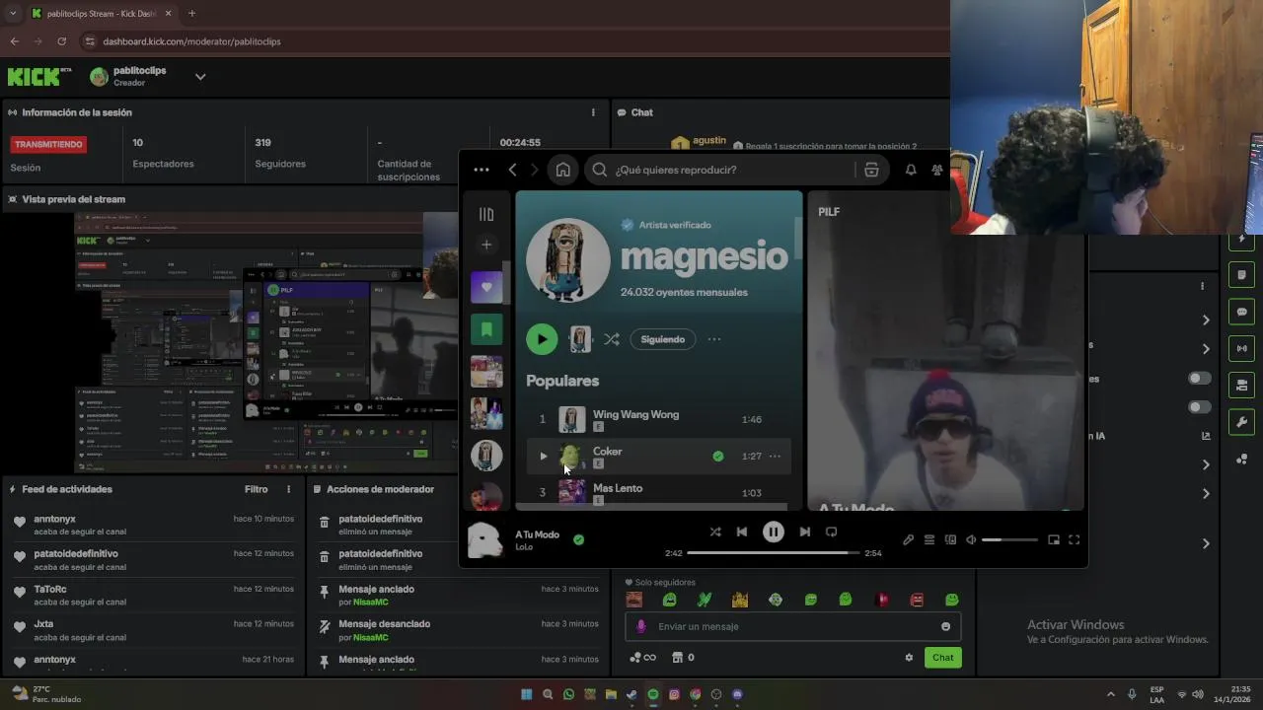The image size is (1263, 710).
Task: Enter Spotify fullscreen mode
Action: [1075, 539]
